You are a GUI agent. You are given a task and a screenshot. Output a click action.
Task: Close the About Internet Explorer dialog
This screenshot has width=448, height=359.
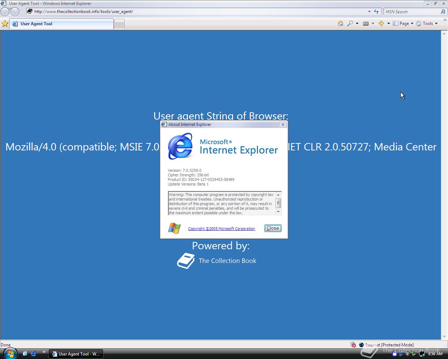coord(273,228)
